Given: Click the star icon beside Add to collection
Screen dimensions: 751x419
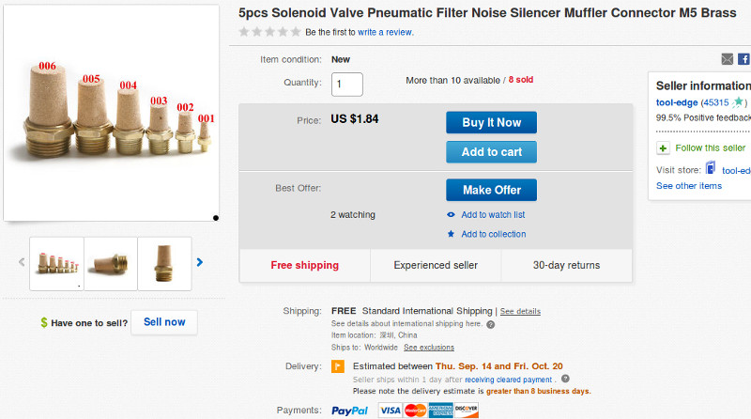Looking at the screenshot, I should (x=452, y=234).
